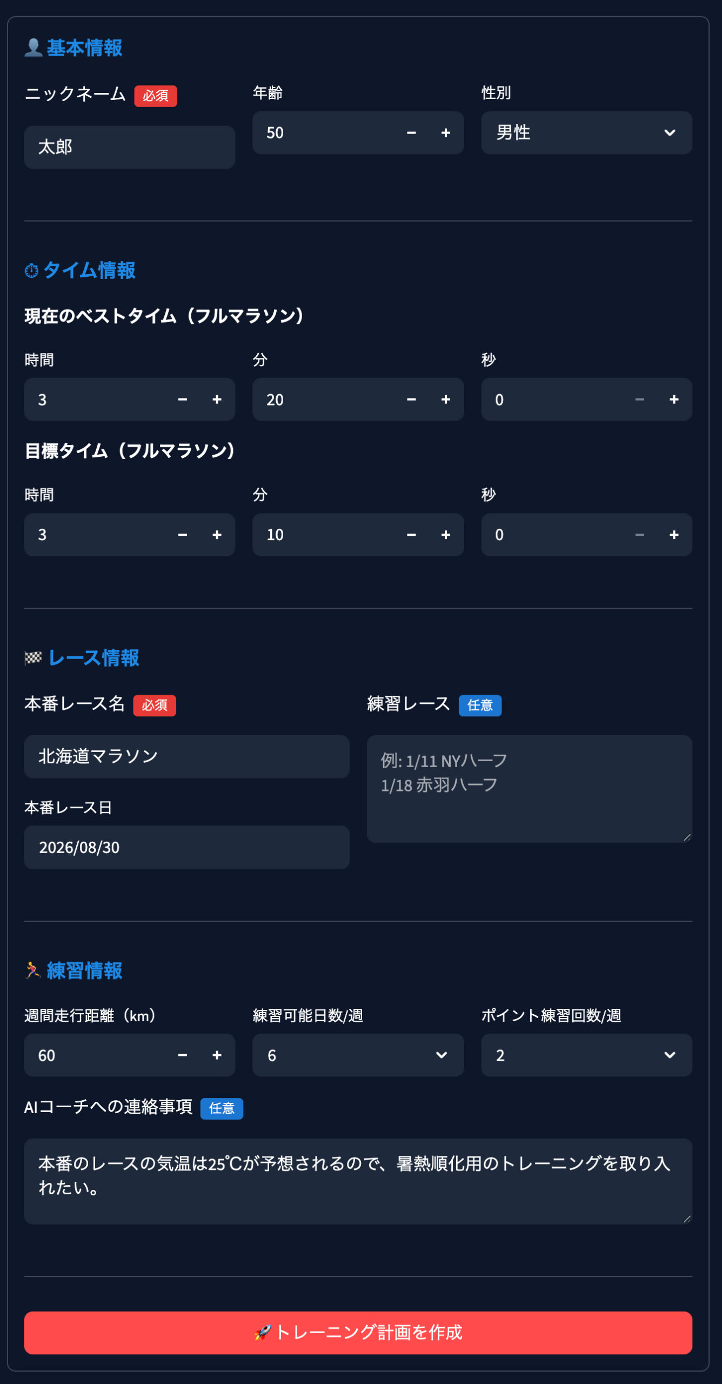Image resolution: width=722 pixels, height=1384 pixels.
Task: Increment target time seconds
Action: pos(674,535)
